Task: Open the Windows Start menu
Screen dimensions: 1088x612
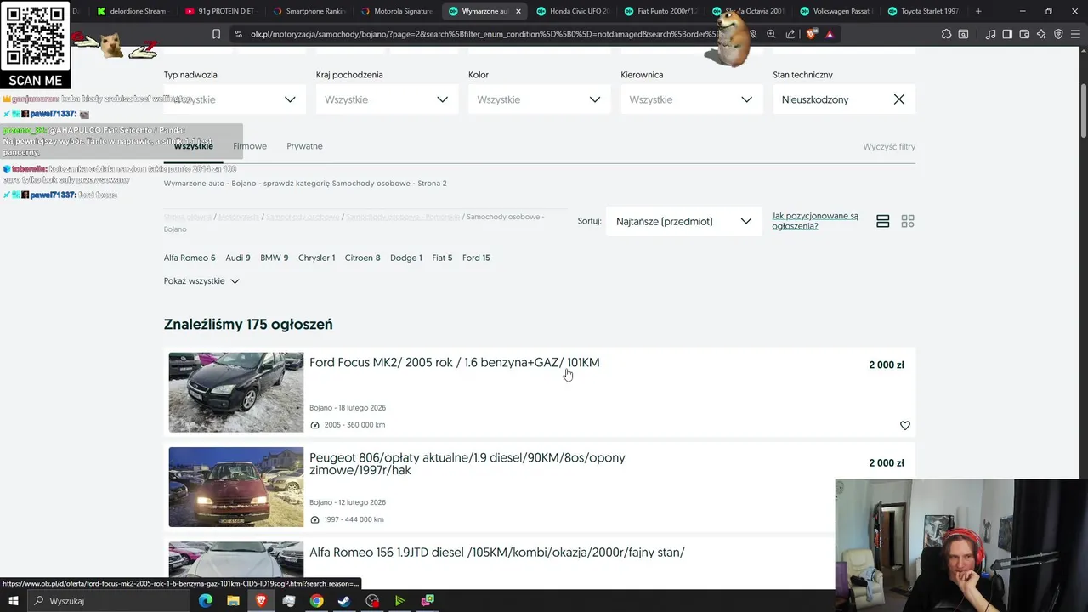Action: [x=14, y=601]
